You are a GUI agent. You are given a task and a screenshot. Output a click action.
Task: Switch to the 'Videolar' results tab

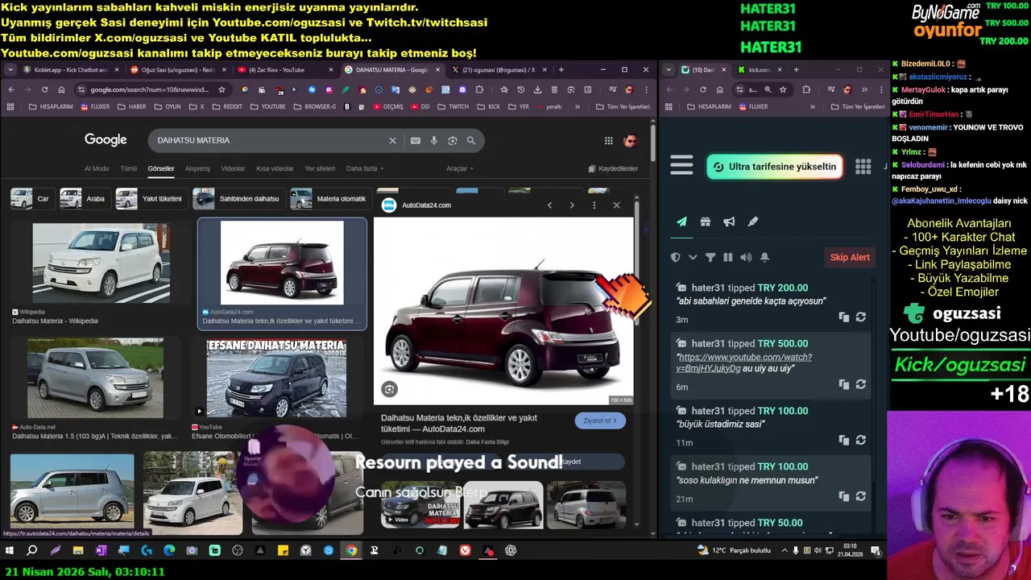233,168
